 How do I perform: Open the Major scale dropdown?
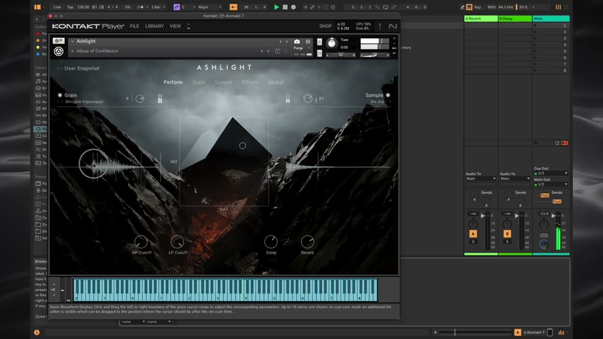(209, 7)
